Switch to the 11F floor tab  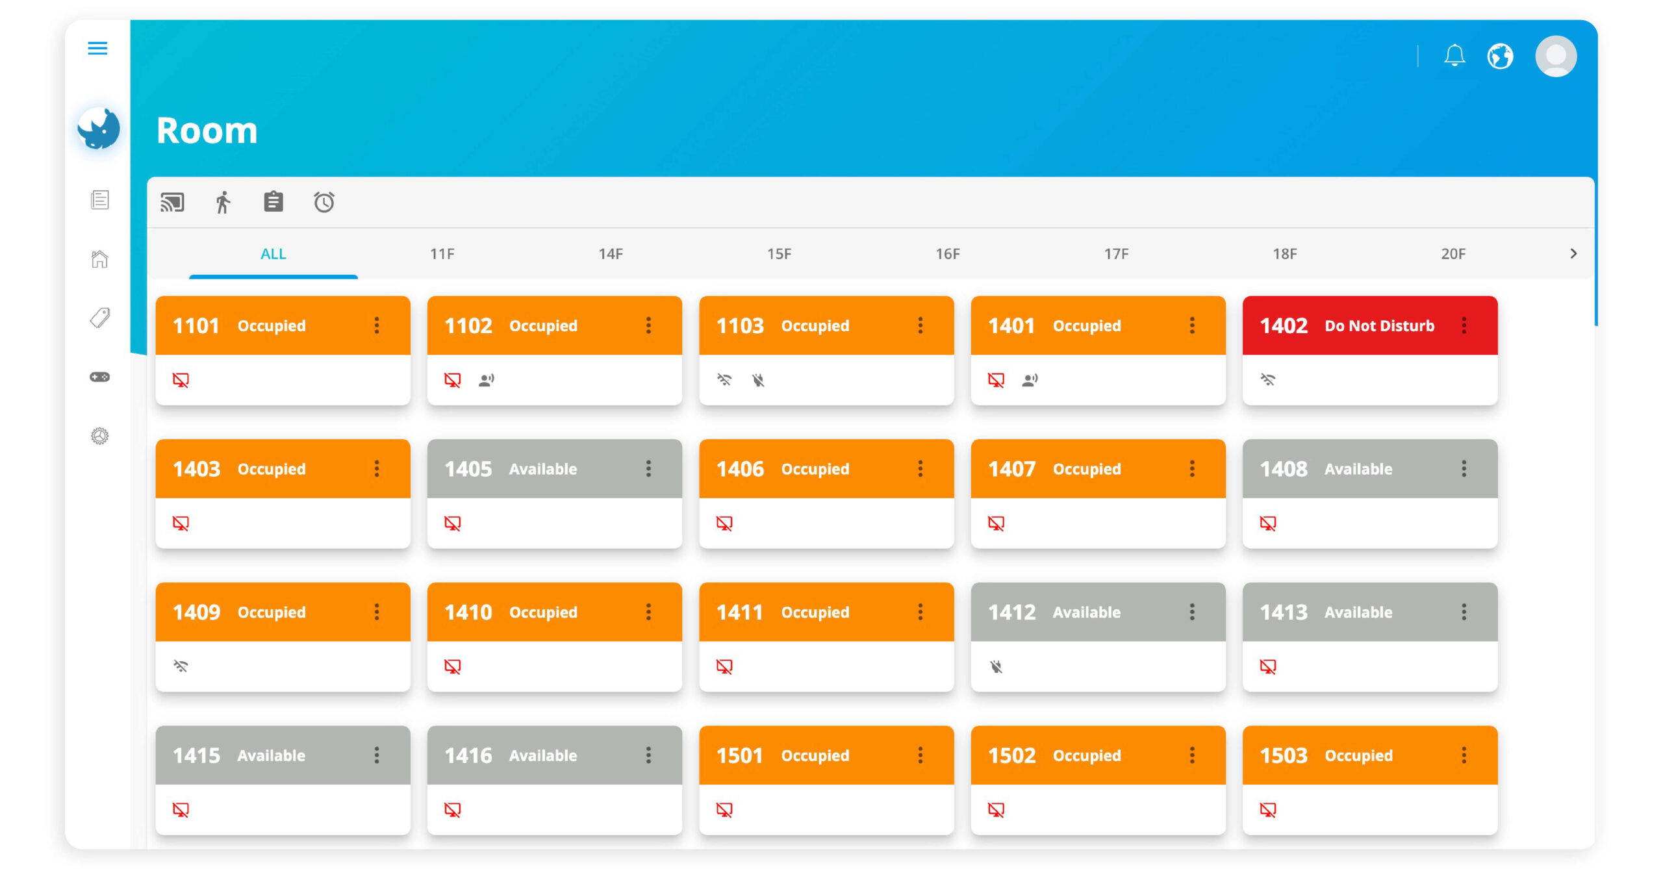coord(442,254)
